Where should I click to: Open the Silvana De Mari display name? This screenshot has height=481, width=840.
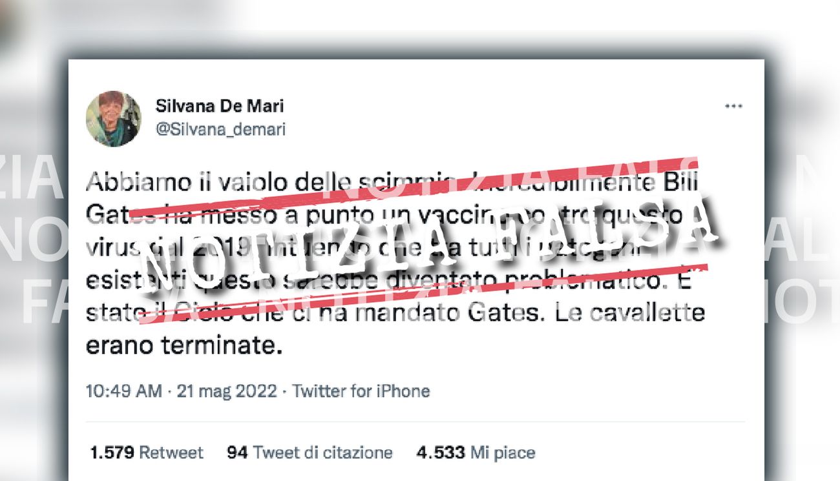pyautogui.click(x=220, y=105)
